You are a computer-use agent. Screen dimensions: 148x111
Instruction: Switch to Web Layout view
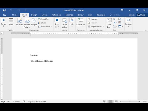click(117, 101)
